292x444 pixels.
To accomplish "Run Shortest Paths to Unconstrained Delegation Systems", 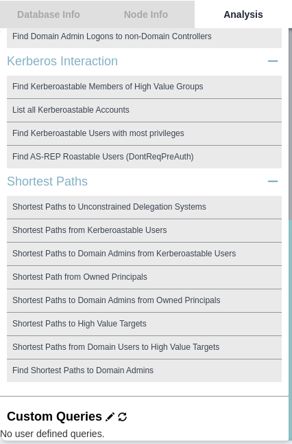I will click(x=144, y=208).
